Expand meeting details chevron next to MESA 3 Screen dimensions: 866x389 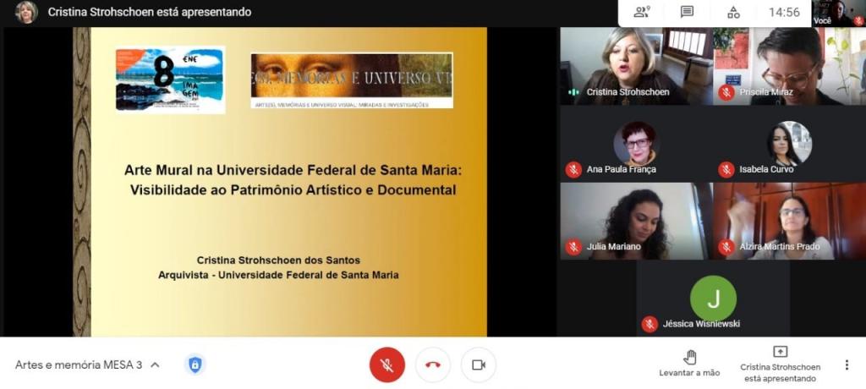(155, 365)
